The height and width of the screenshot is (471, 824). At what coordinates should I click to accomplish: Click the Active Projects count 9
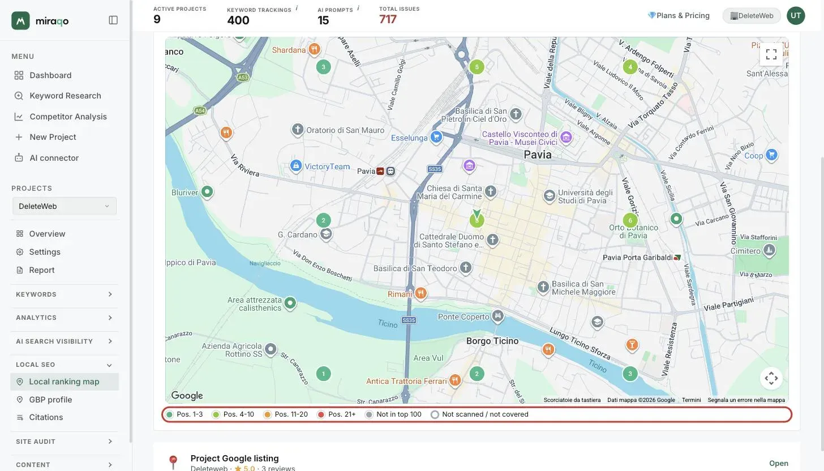[157, 19]
